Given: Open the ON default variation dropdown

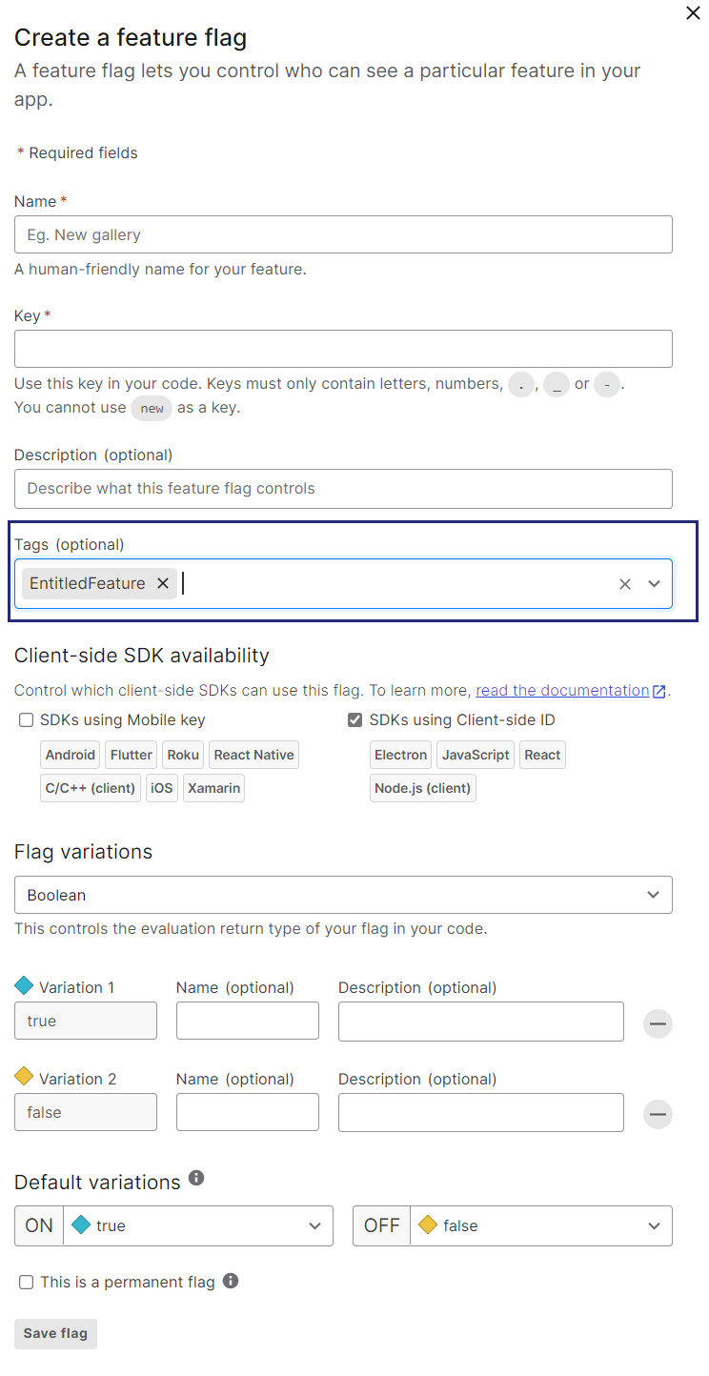Looking at the screenshot, I should [198, 1225].
